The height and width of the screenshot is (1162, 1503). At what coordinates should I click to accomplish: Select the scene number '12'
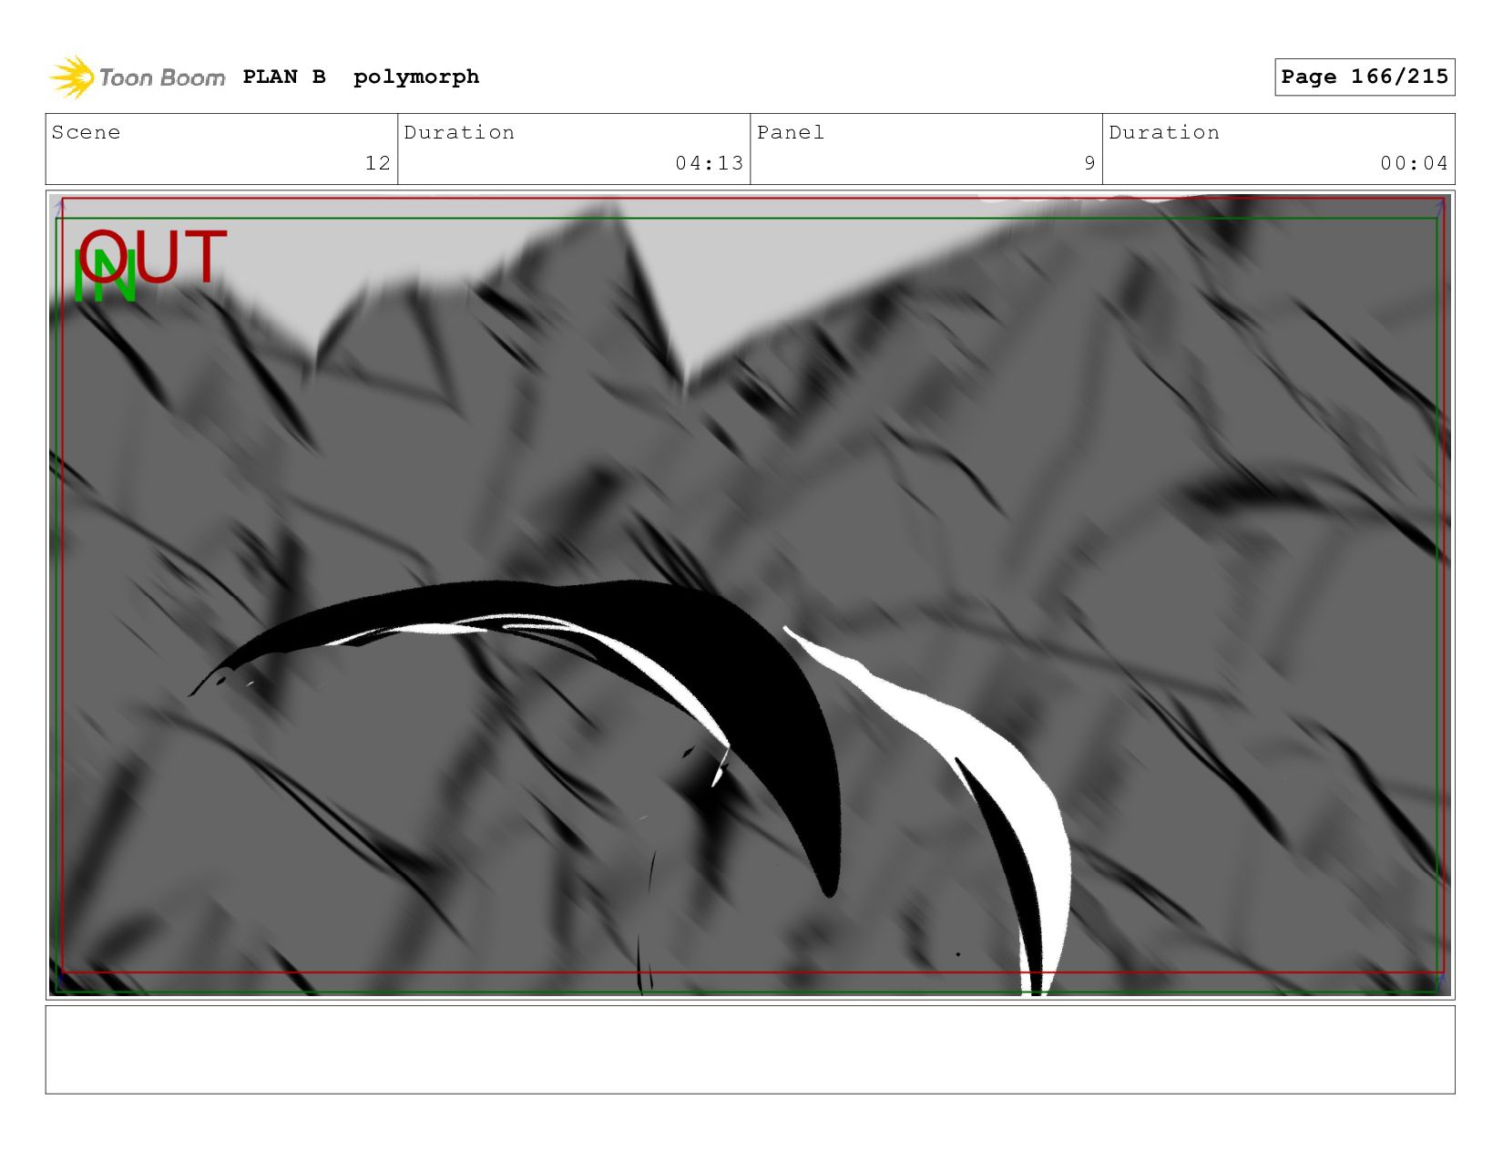point(378,163)
